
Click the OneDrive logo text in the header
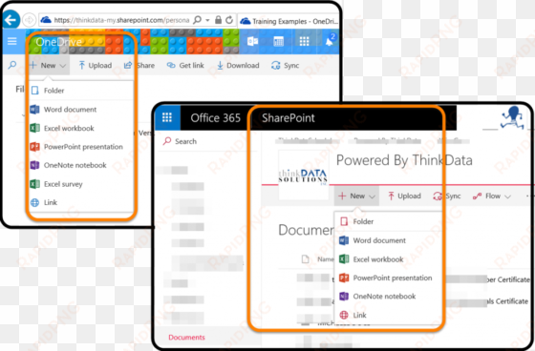pyautogui.click(x=58, y=42)
